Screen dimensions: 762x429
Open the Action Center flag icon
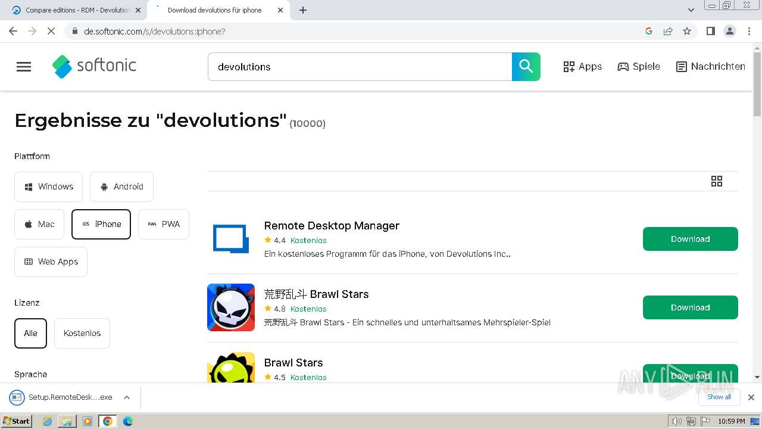pyautogui.click(x=704, y=421)
